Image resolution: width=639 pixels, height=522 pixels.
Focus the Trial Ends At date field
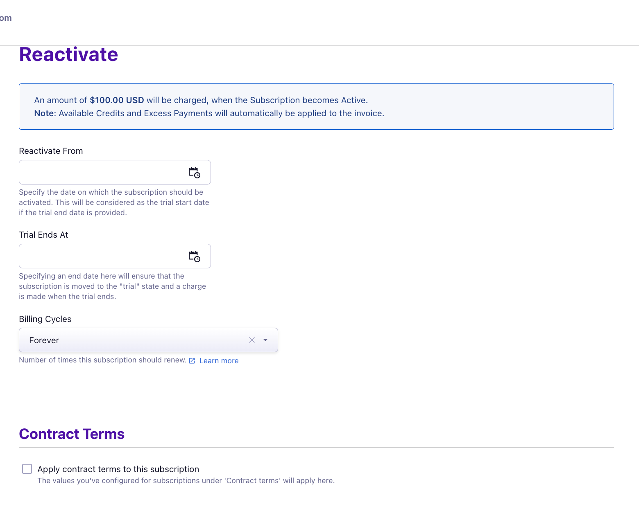coord(102,256)
